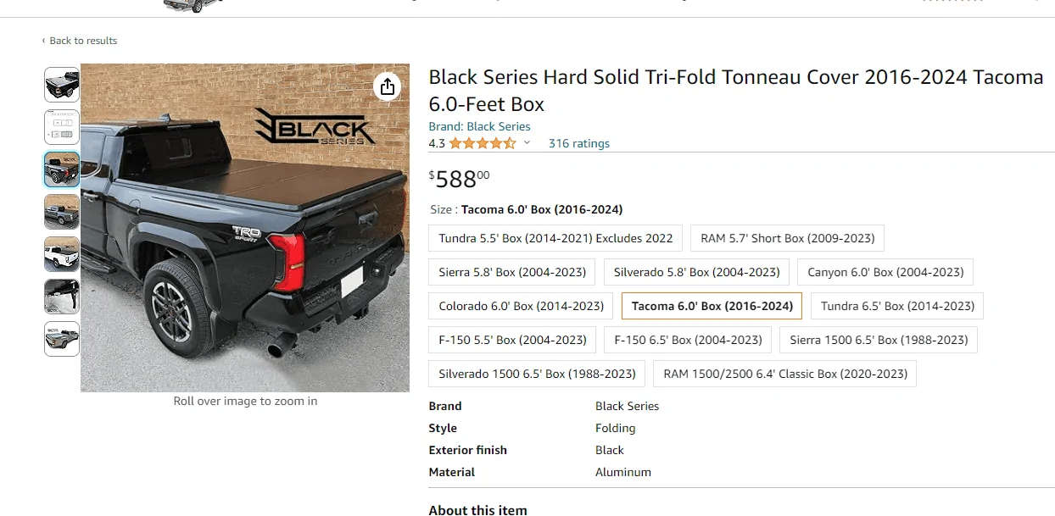The width and height of the screenshot is (1055, 516).
Task: Select RAM 1500/2500 6.4' Classic Box option
Action: click(x=785, y=374)
